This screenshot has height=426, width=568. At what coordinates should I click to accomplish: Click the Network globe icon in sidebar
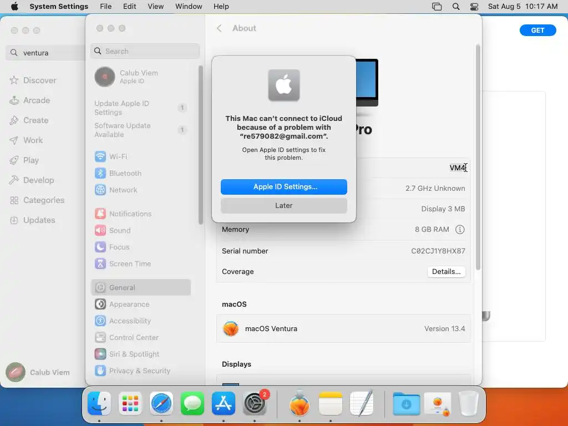tap(100, 190)
